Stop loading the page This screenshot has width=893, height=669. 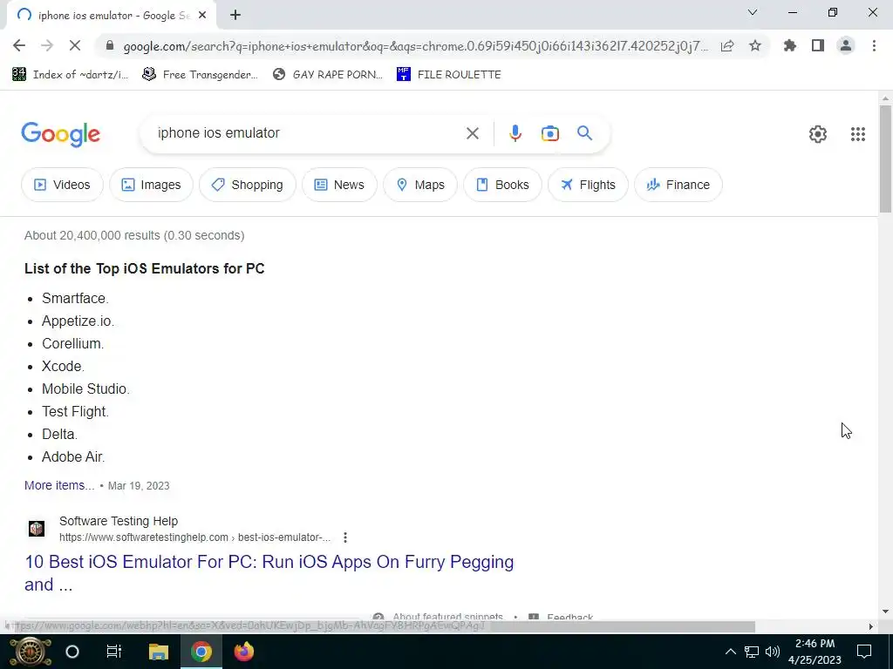[x=75, y=45]
